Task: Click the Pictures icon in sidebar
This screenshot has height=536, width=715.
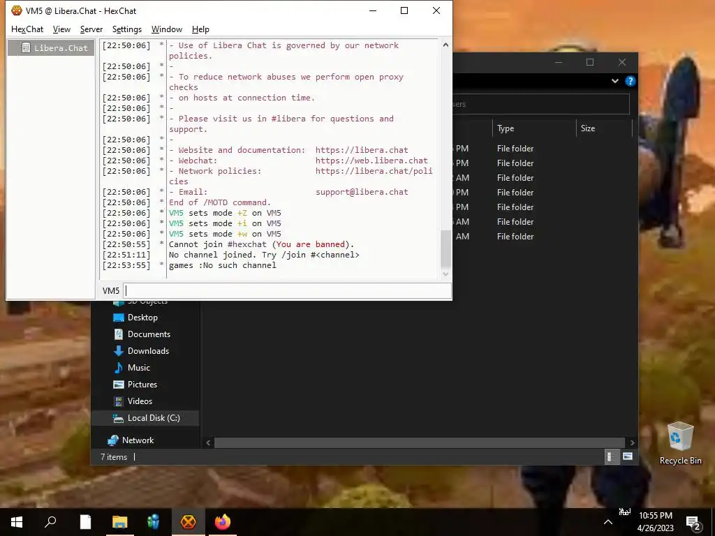Action: [119, 385]
